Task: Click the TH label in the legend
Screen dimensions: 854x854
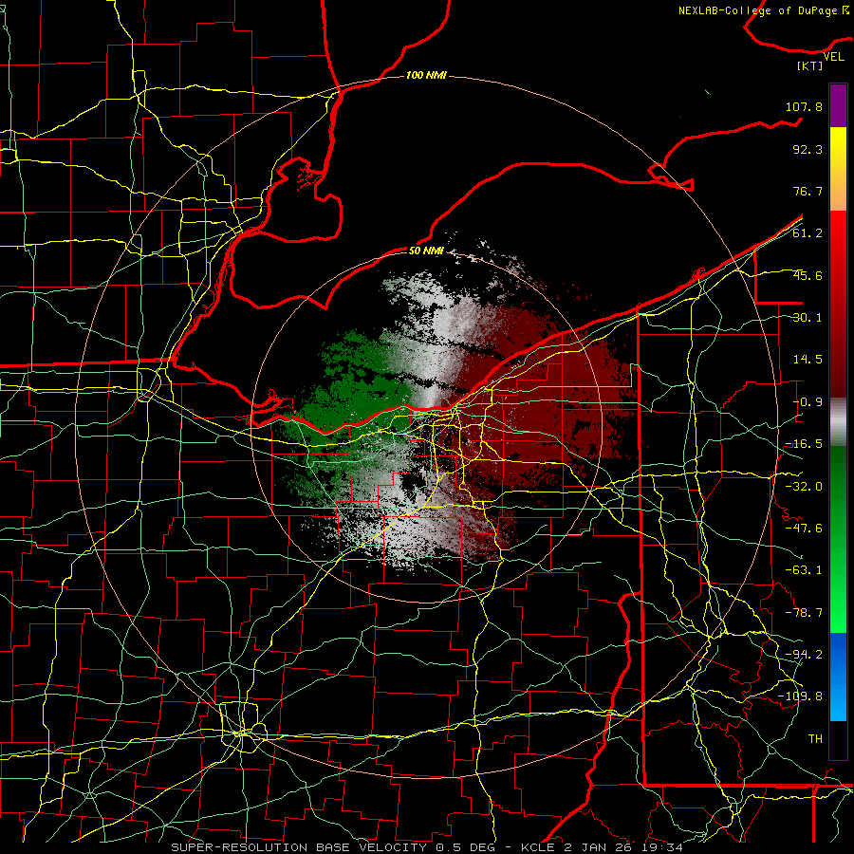Action: (x=815, y=739)
